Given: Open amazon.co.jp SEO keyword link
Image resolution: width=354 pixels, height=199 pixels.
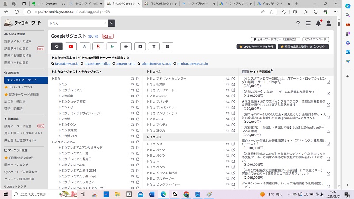Looking at the screenshot, I should pos(126,64).
